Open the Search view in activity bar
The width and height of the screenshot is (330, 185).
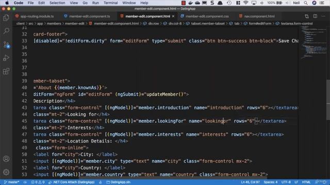coord(6,31)
